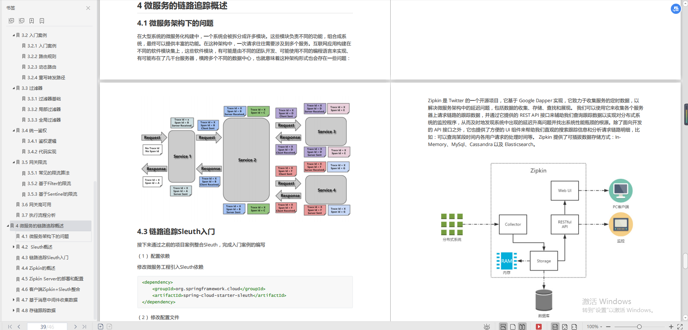Open bookmark 4.6 客户端Zipkin+Sleuth整合
This screenshot has width=688, height=330.
click(50, 289)
